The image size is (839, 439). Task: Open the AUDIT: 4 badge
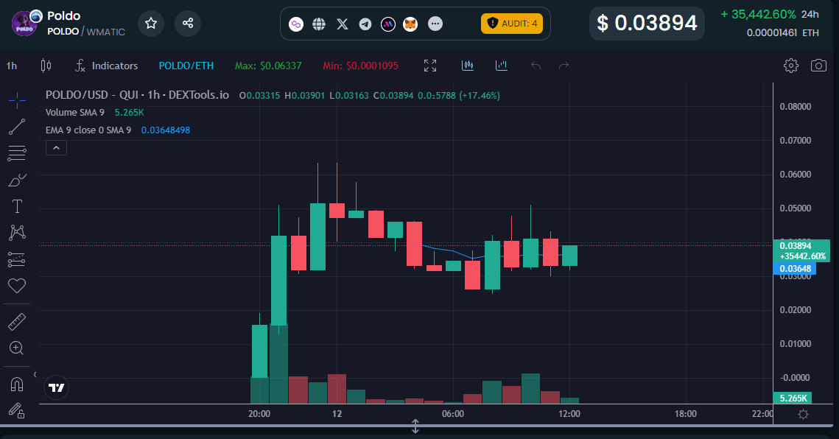click(511, 24)
